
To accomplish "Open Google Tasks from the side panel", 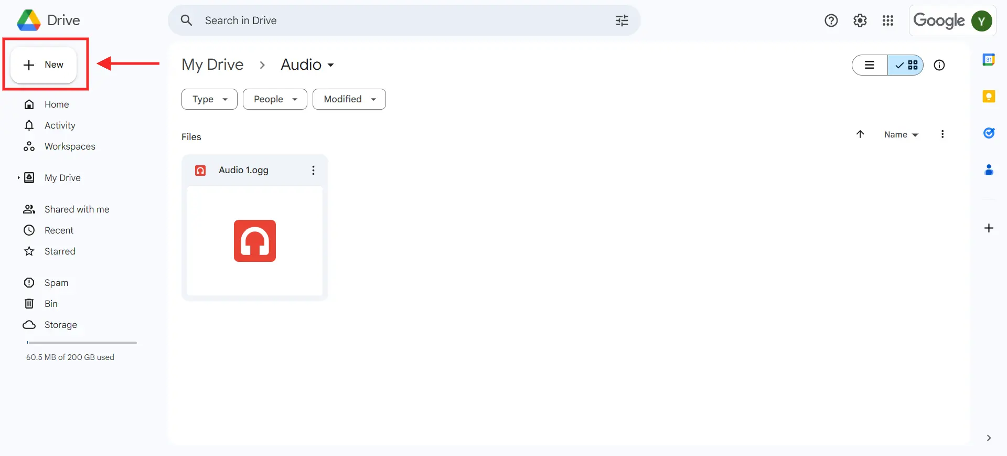I will pos(990,133).
